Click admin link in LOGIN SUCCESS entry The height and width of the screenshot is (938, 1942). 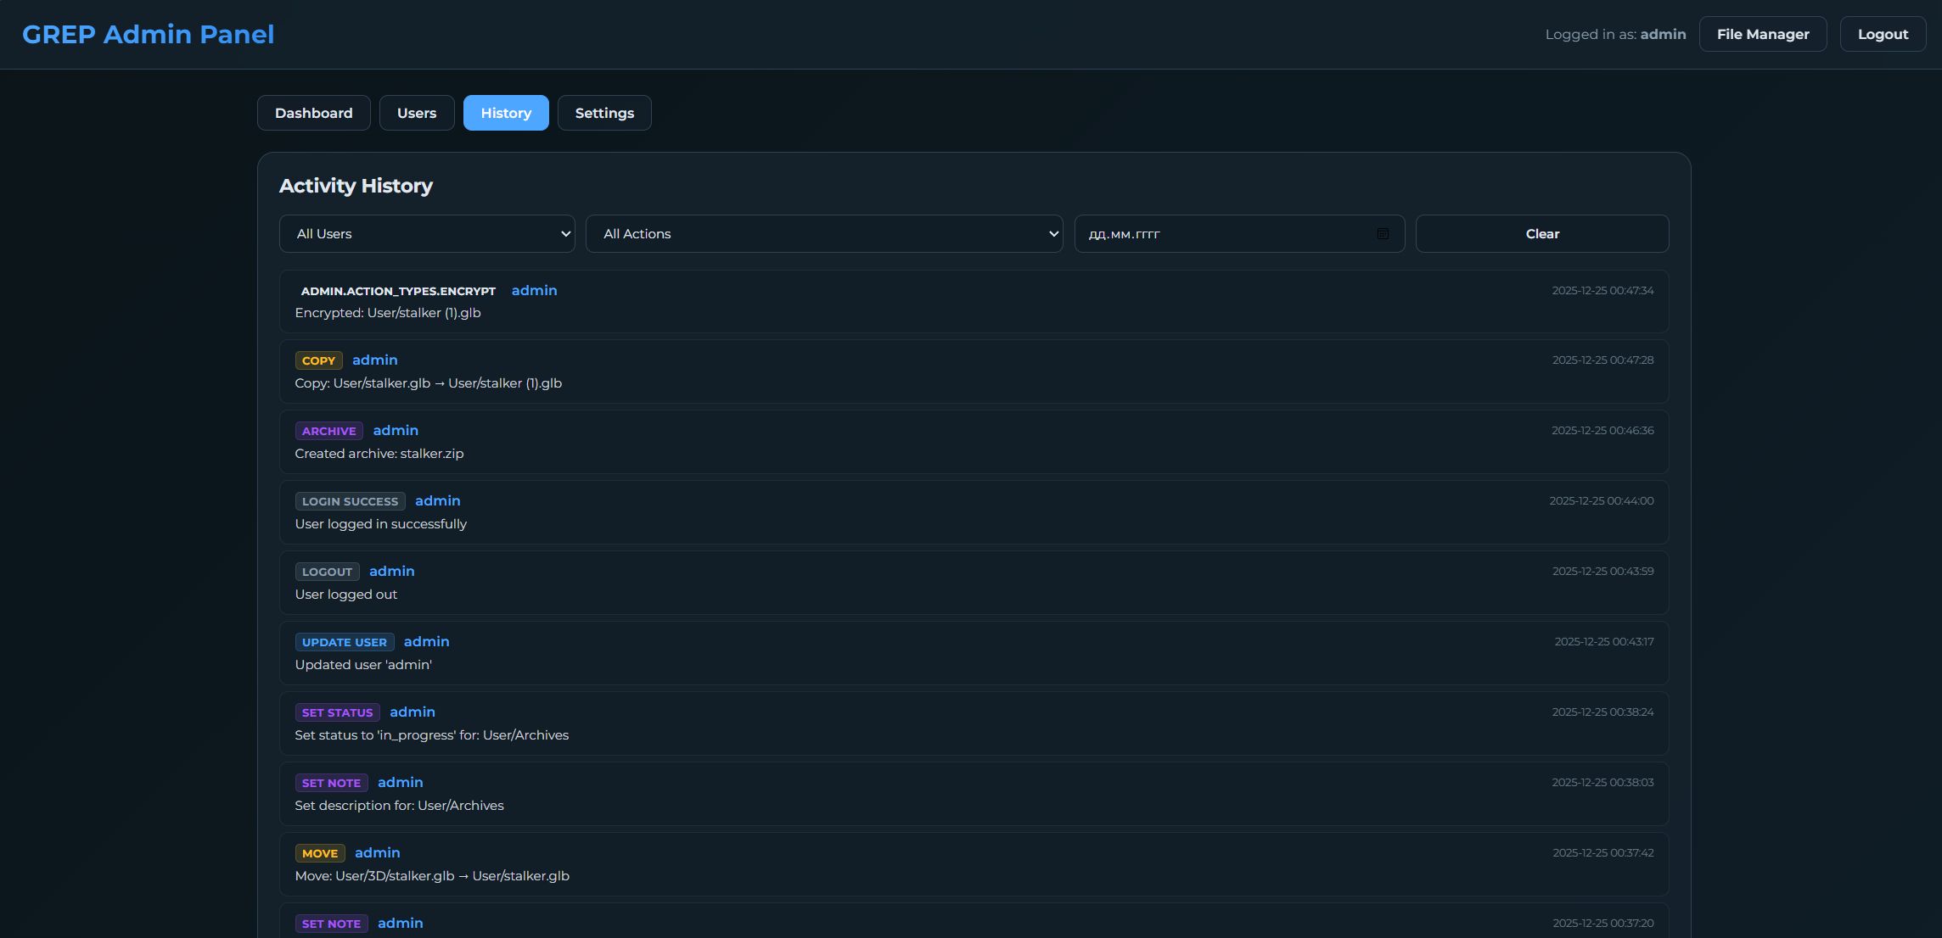click(437, 500)
